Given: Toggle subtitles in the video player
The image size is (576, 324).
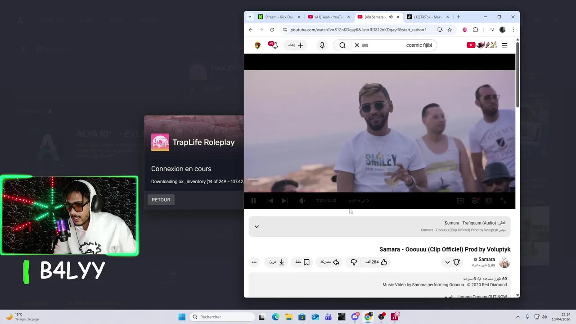Looking at the screenshot, I should [x=460, y=201].
